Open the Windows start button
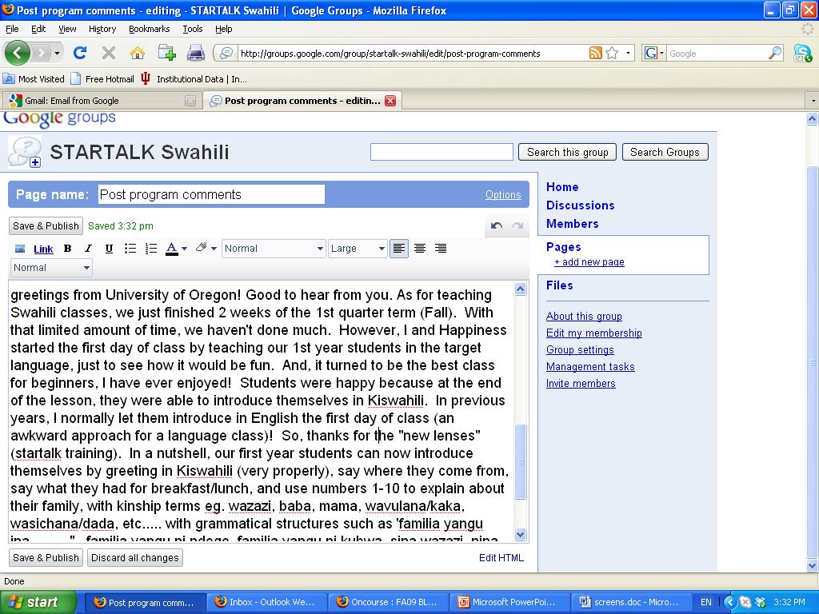Image resolution: width=819 pixels, height=614 pixels. point(37,603)
